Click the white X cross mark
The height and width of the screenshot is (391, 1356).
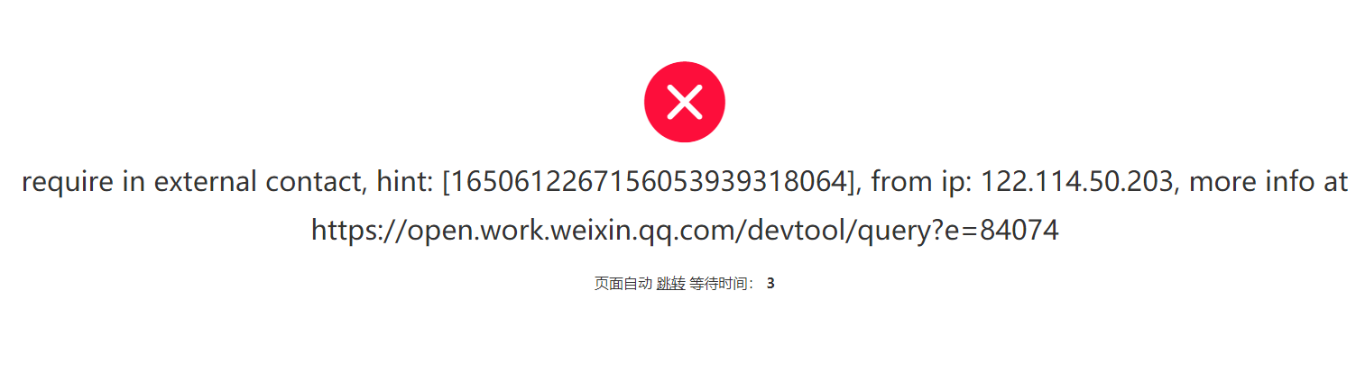pyautogui.click(x=685, y=102)
